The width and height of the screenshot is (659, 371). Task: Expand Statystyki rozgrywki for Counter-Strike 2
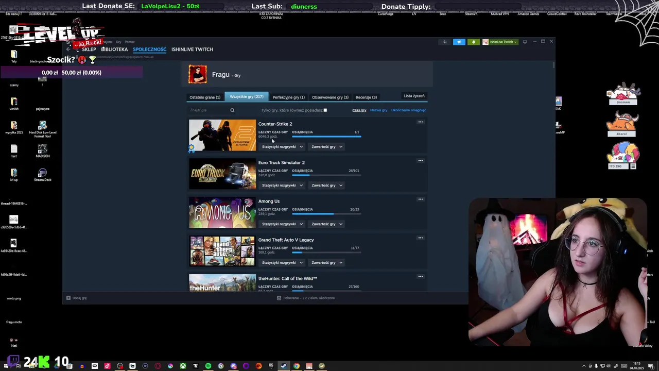282,147
